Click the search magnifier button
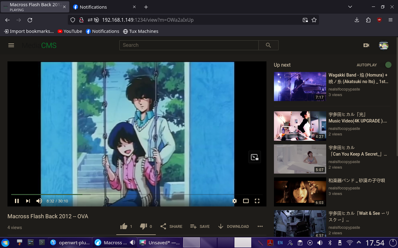The height and width of the screenshot is (248, 398). [268, 45]
